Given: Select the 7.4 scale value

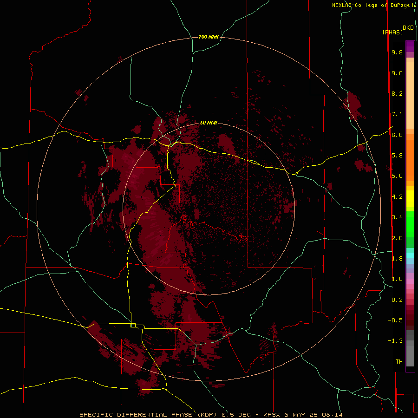Looking at the screenshot, I should 397,114.
